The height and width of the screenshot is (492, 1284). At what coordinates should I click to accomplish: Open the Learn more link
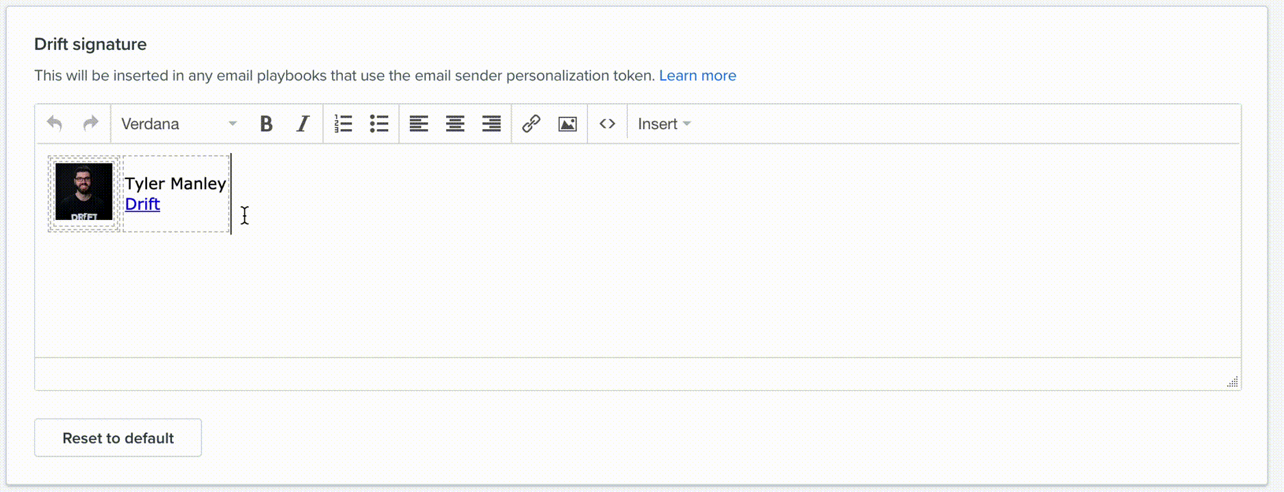coord(697,76)
